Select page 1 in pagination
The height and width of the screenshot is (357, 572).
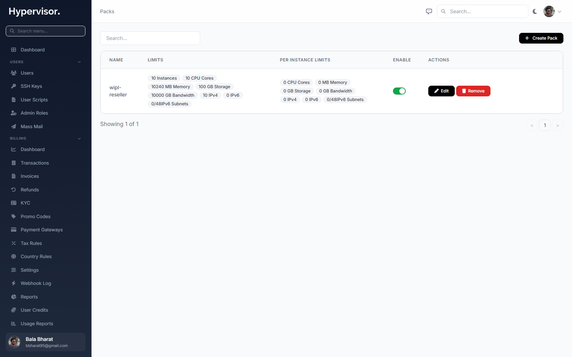click(545, 125)
